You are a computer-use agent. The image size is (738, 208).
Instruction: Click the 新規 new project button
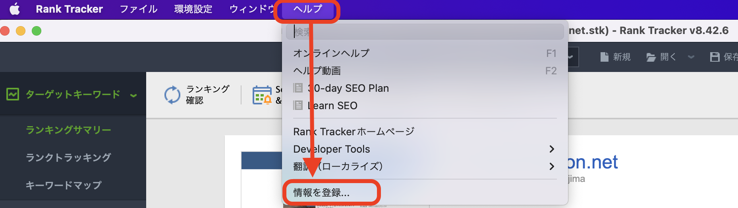pyautogui.click(x=615, y=57)
